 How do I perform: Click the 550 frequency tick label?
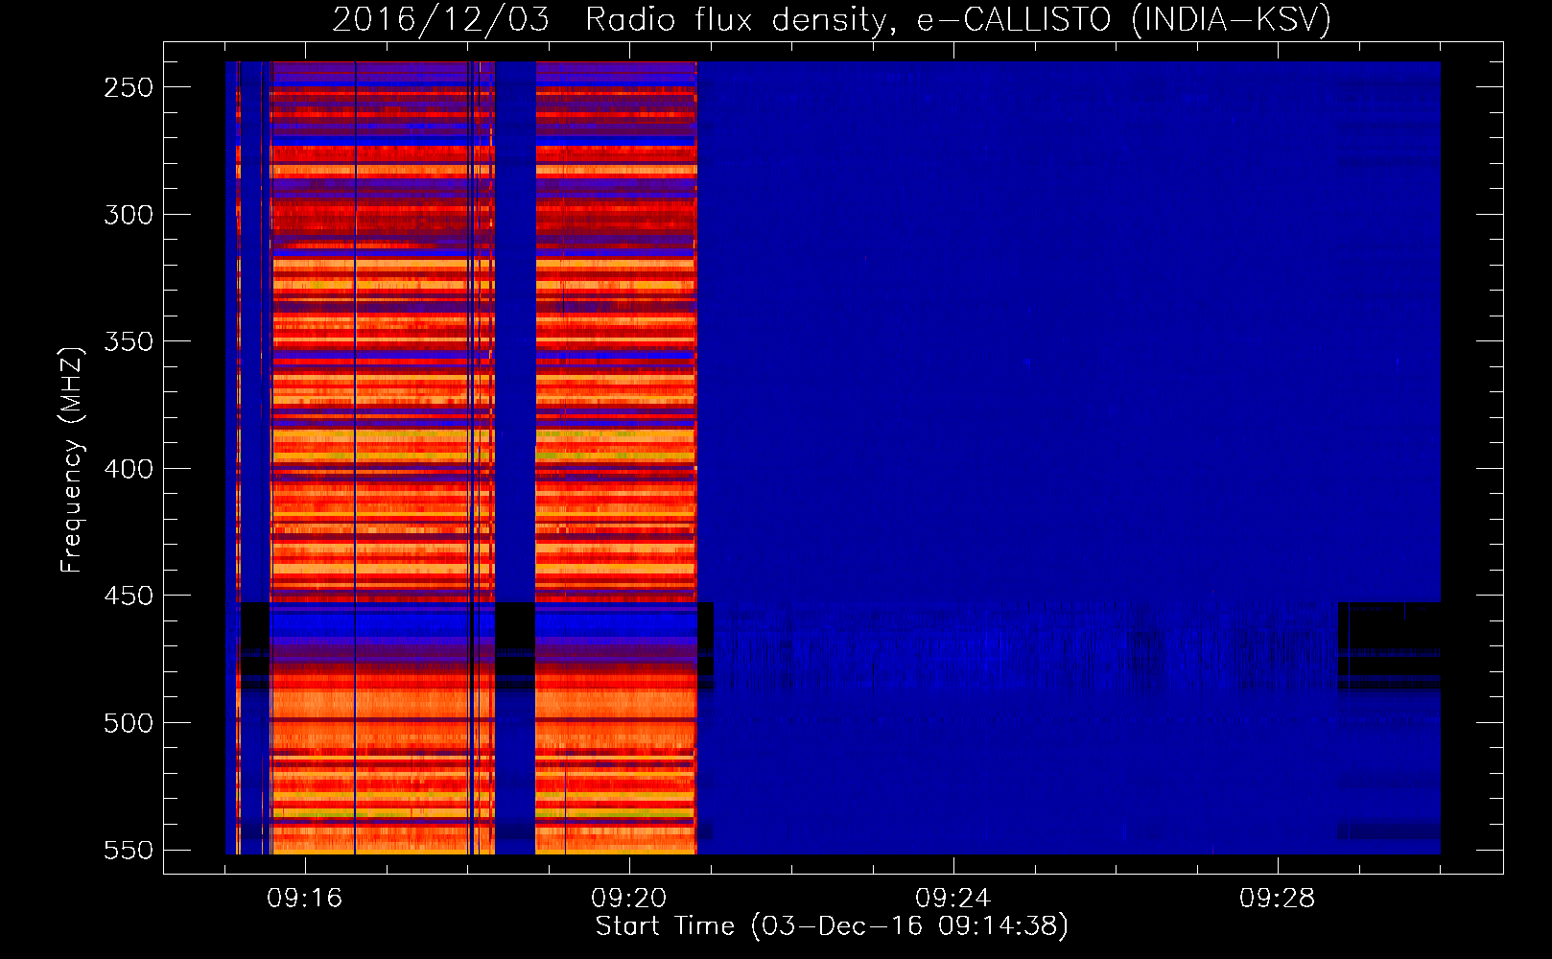(129, 851)
